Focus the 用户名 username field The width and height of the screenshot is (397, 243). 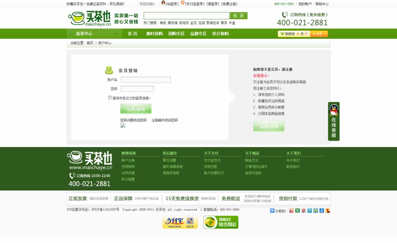pyautogui.click(x=146, y=80)
